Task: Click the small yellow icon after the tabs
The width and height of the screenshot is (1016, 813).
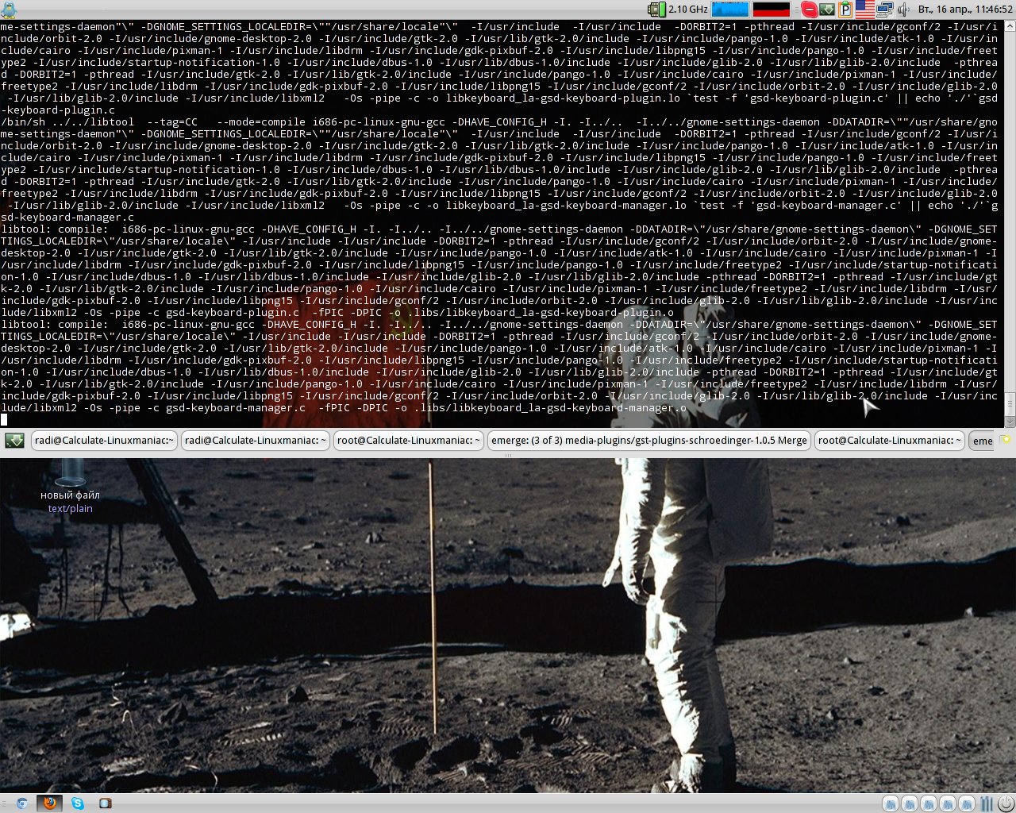Action: [x=1006, y=440]
